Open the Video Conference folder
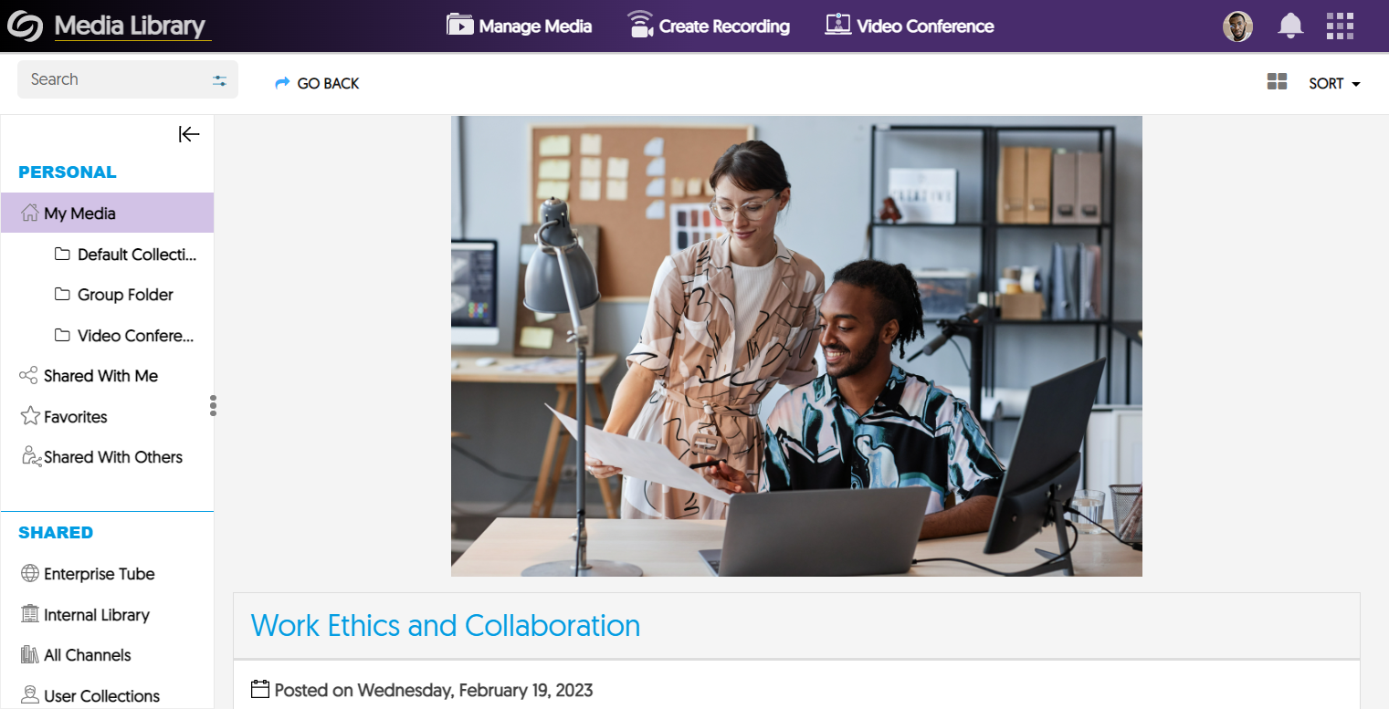 coord(125,335)
